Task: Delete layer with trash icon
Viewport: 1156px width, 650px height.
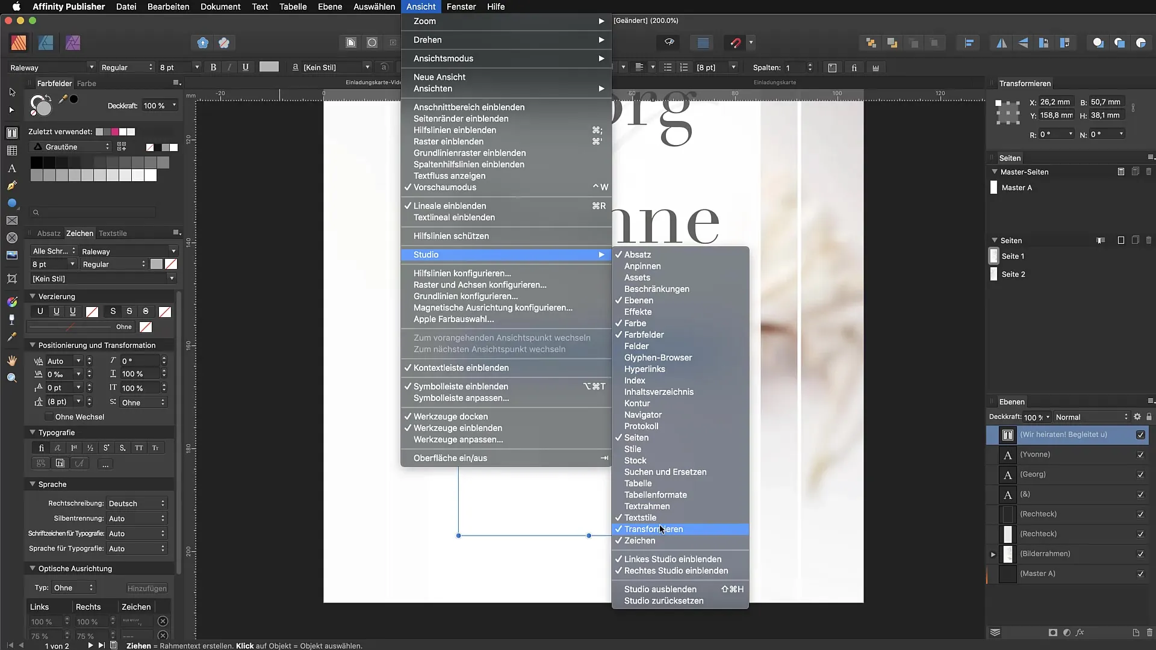Action: point(1149,633)
